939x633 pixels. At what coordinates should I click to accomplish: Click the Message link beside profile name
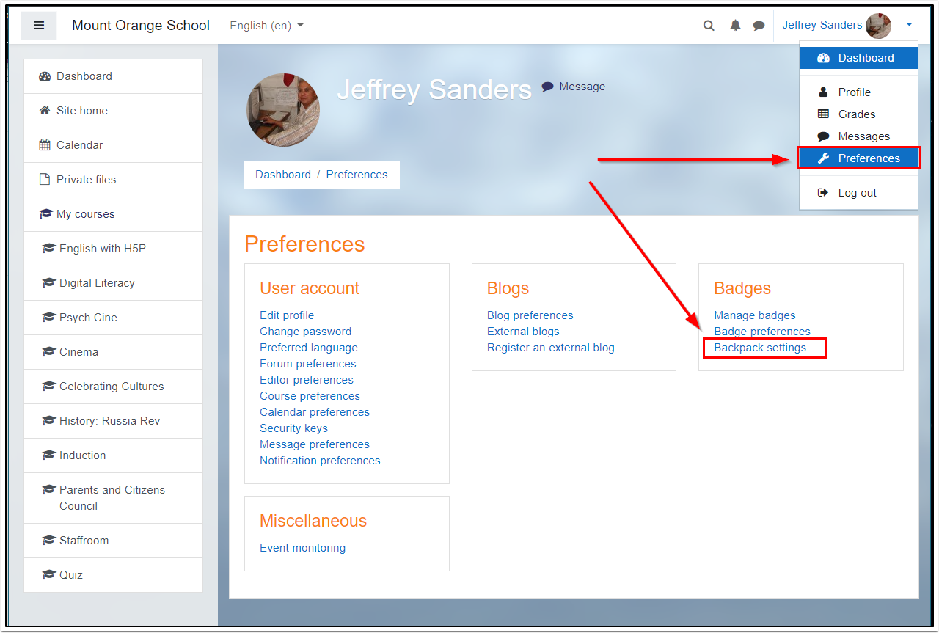tap(574, 87)
